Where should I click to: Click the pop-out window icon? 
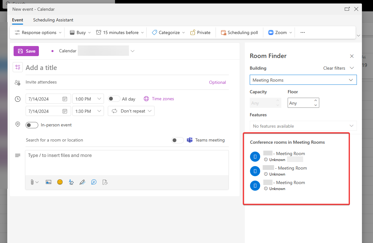pyautogui.click(x=347, y=9)
